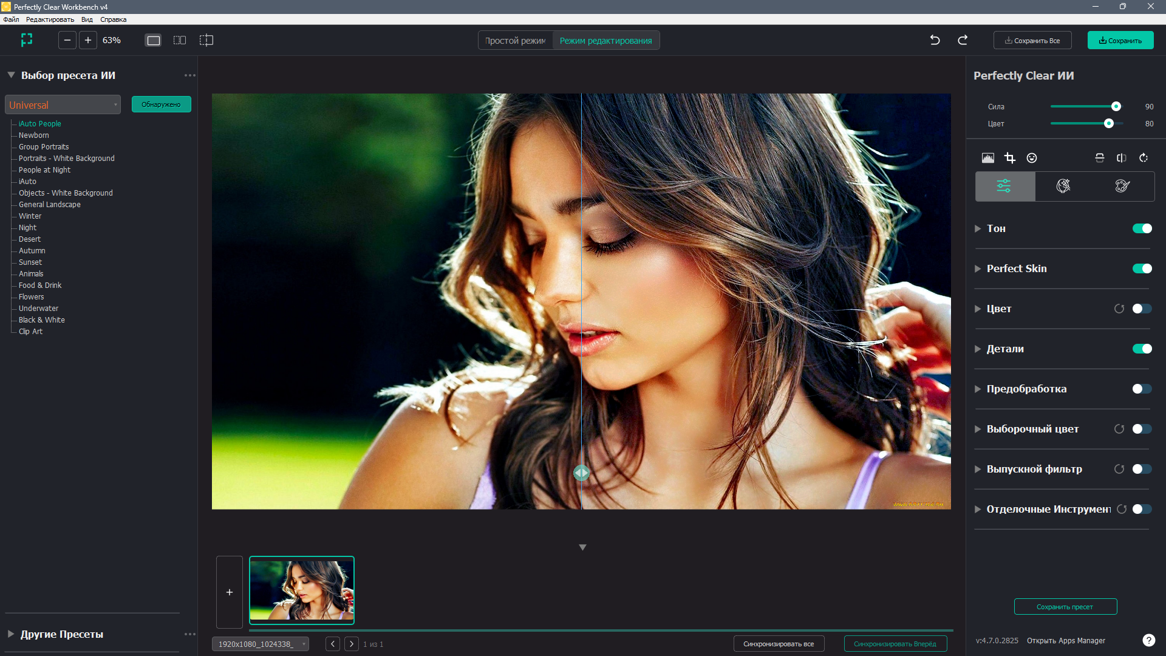Click the redo arrow icon

963,40
